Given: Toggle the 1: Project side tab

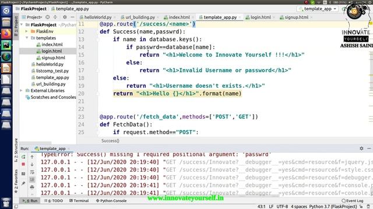Looking at the screenshot, I should 16,26.
